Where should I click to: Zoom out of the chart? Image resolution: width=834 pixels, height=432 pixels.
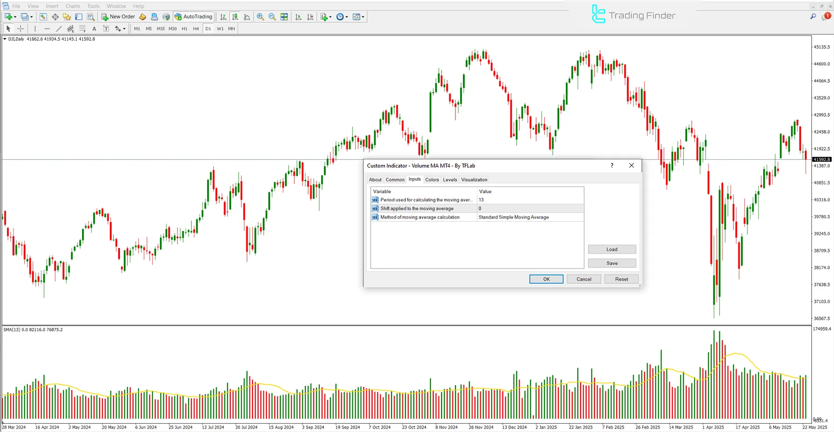[272, 16]
